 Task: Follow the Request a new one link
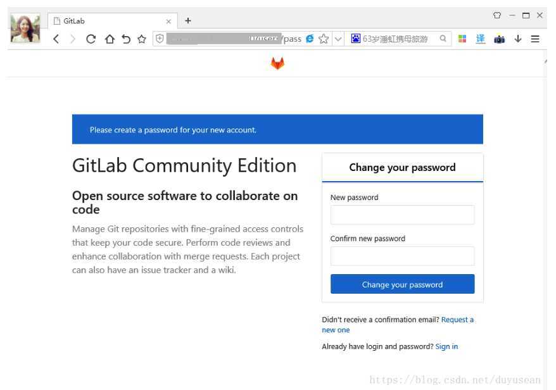(398, 325)
